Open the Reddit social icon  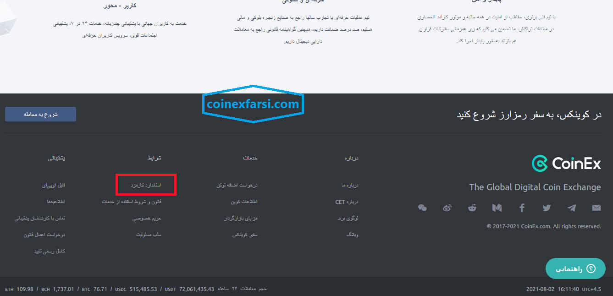pyautogui.click(x=472, y=208)
